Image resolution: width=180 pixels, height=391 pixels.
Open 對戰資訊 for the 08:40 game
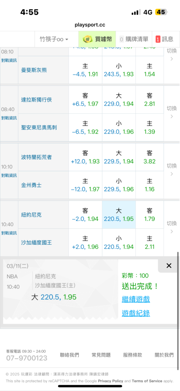pos(9,118)
